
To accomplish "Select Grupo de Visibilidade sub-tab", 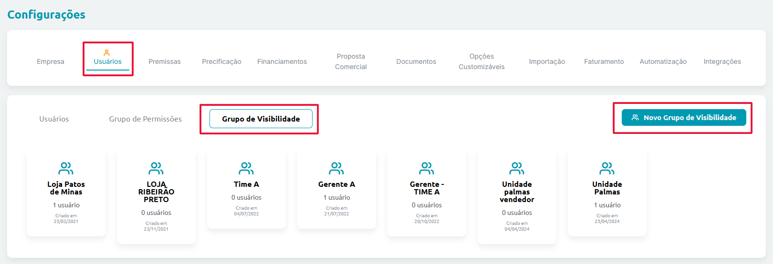I will click(261, 119).
